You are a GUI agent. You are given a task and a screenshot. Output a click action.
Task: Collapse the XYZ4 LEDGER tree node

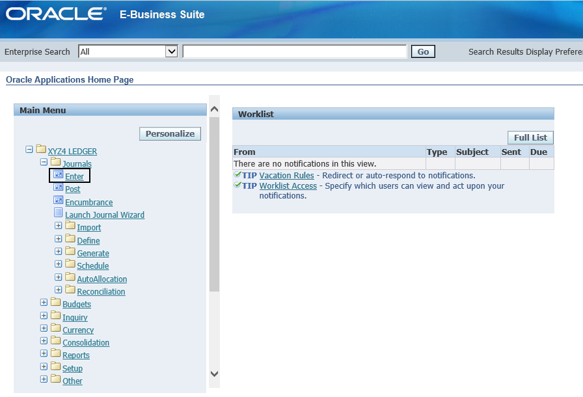tap(29, 150)
